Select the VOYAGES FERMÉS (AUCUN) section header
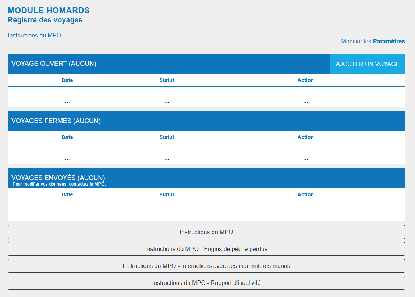 tap(56, 121)
